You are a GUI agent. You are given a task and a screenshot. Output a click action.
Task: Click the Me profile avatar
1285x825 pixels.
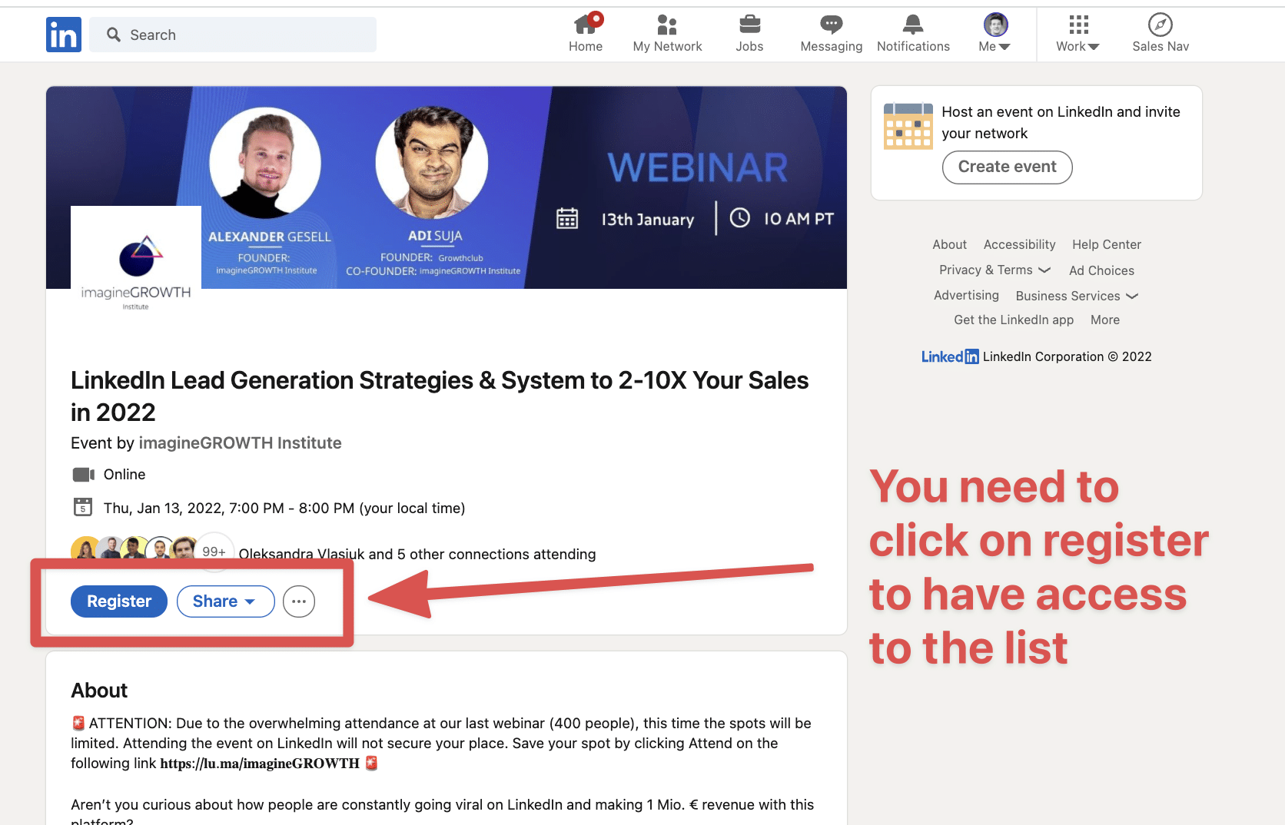(995, 25)
